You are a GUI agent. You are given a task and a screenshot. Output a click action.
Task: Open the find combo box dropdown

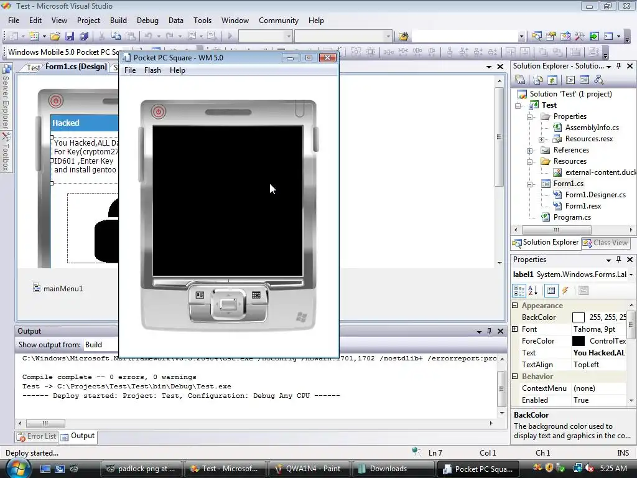pyautogui.click(x=522, y=37)
